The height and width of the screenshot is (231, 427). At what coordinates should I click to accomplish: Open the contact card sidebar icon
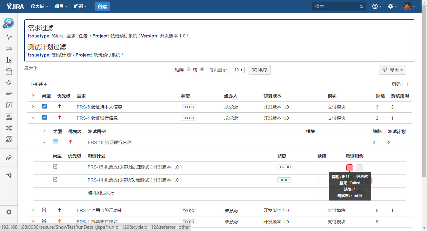pos(9,116)
